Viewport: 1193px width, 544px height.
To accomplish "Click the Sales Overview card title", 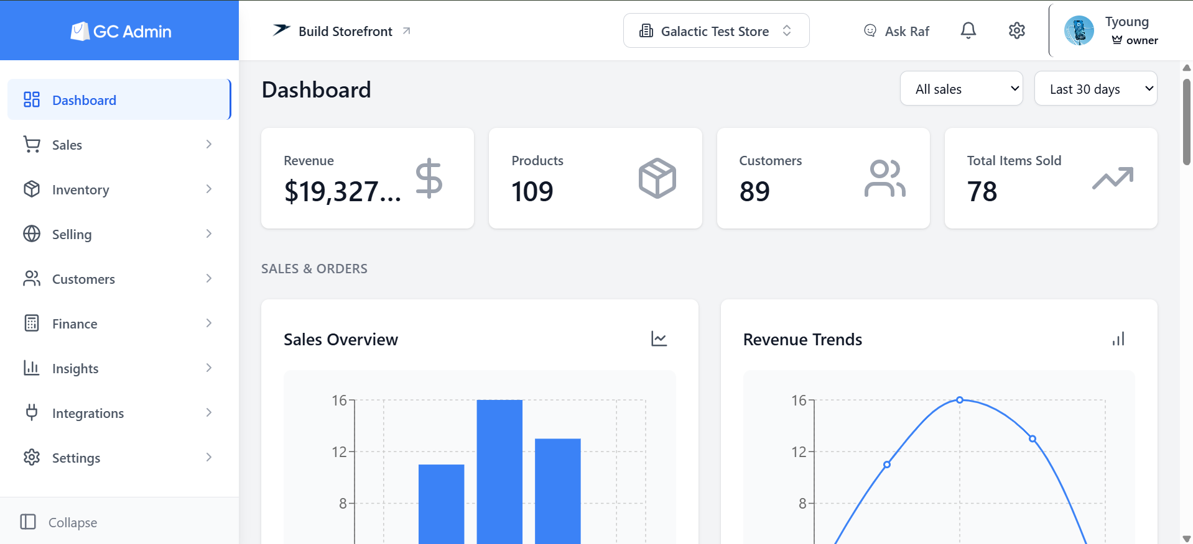I will [x=341, y=339].
